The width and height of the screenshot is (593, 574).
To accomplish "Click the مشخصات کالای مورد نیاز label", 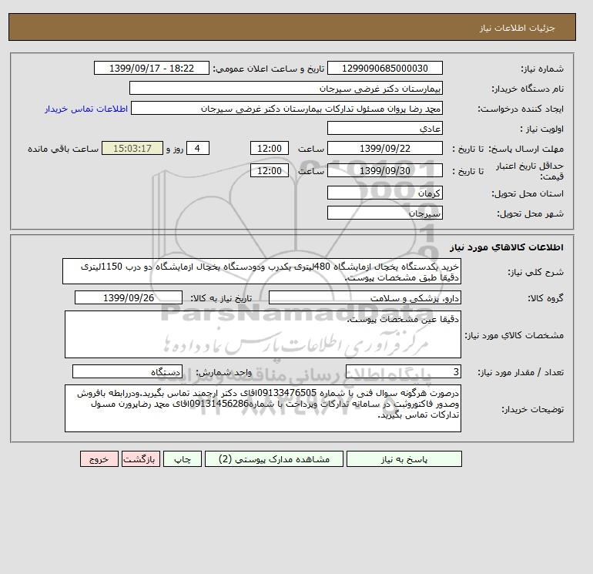I will tap(514, 335).
